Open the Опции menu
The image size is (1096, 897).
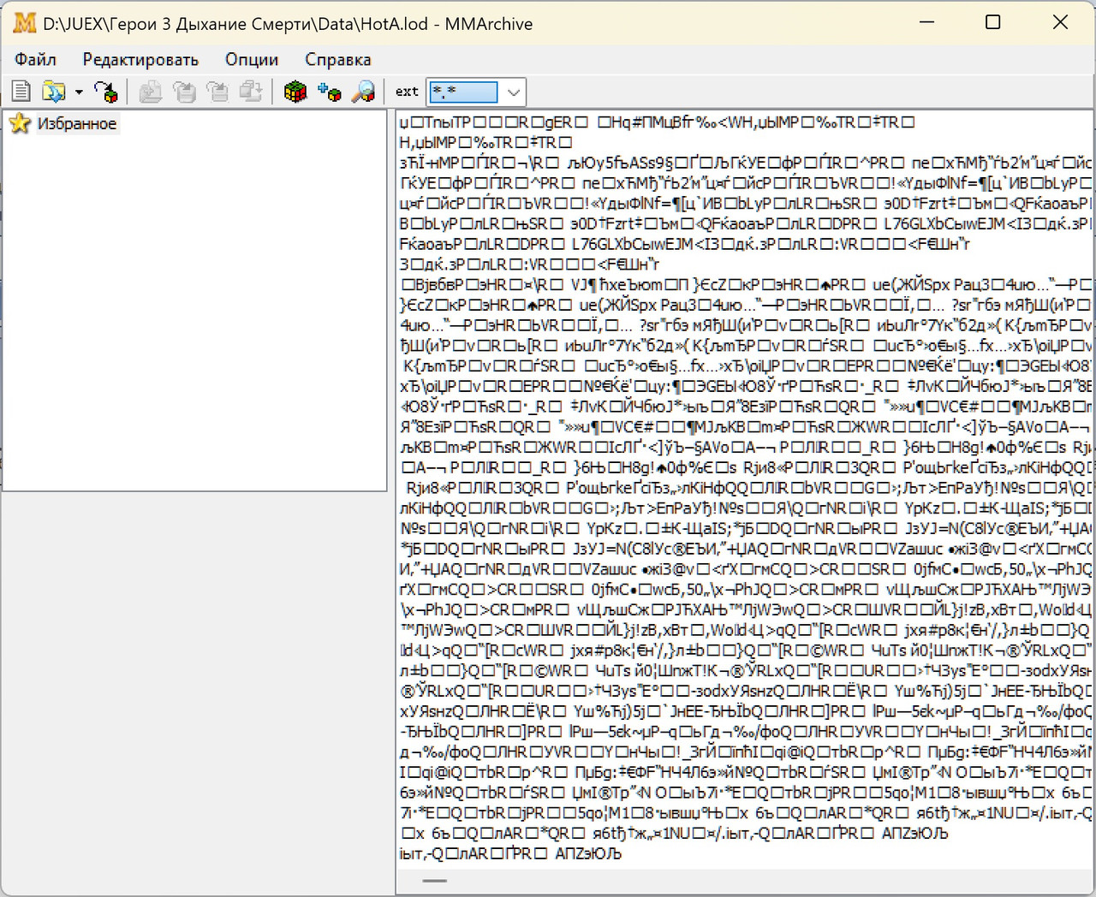point(252,59)
